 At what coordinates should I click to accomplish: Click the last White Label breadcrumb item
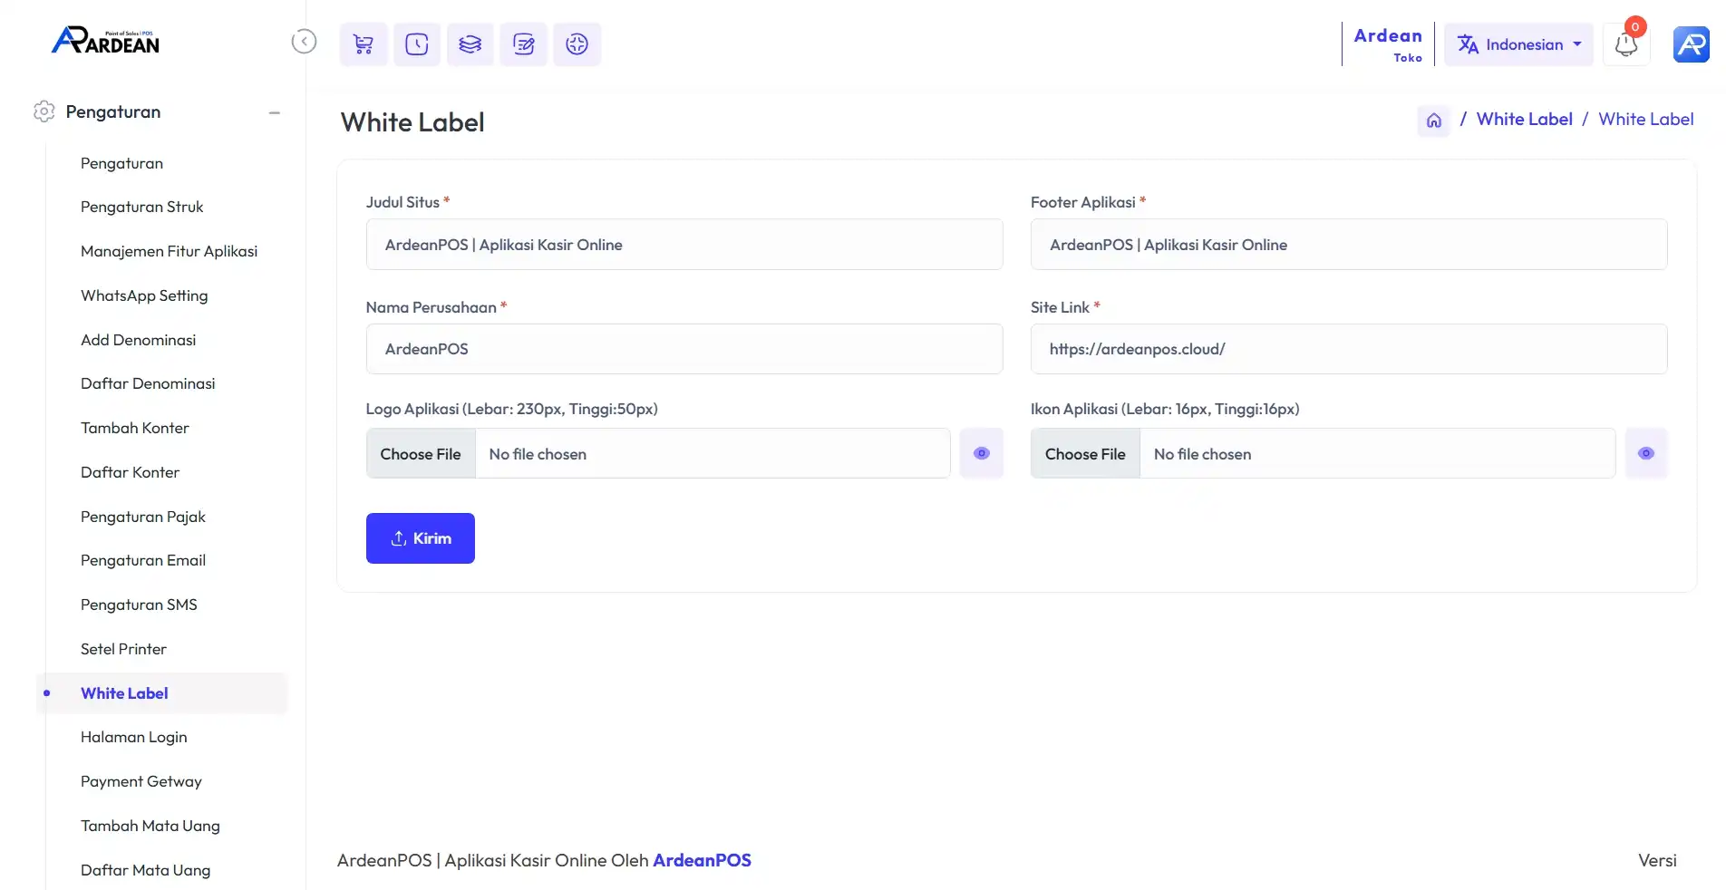pos(1645,119)
